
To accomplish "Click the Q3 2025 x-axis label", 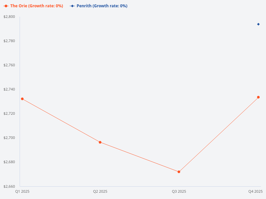I will pos(179,191).
